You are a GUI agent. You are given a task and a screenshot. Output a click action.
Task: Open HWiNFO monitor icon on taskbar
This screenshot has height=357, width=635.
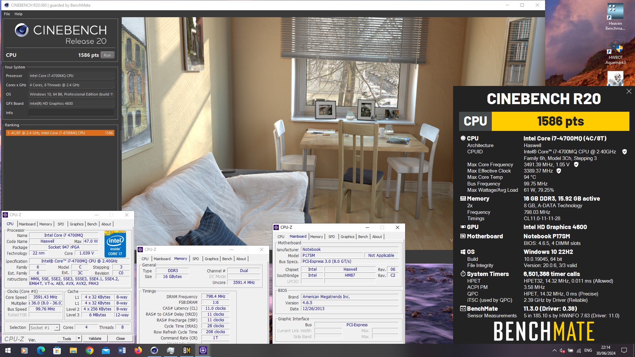(171, 350)
